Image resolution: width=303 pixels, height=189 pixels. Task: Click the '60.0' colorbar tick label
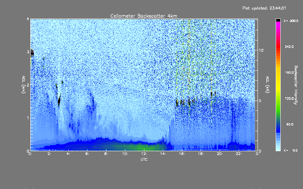pyautogui.click(x=290, y=124)
